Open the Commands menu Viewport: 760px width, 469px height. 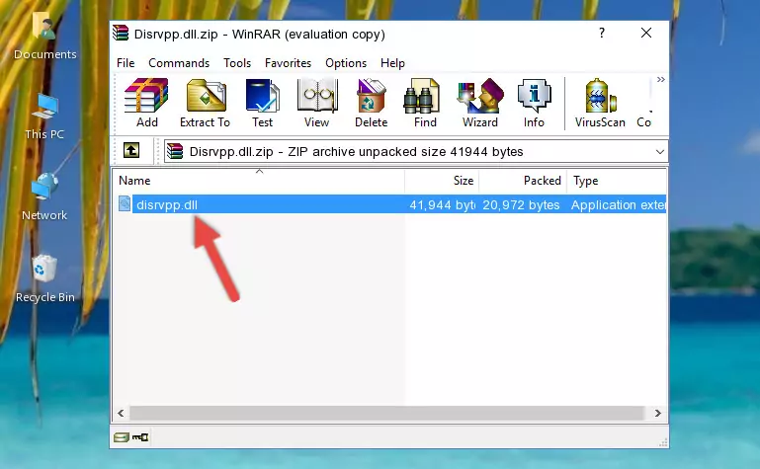click(179, 63)
